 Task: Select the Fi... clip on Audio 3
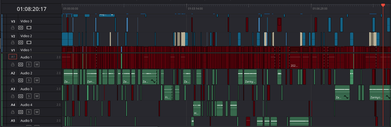tap(168, 93)
